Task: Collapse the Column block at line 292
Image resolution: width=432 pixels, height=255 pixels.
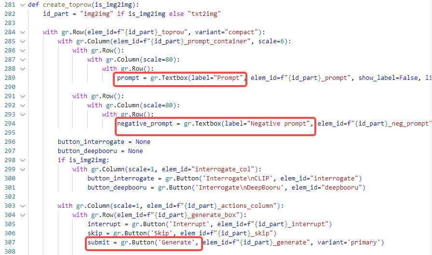Action: coord(23,105)
